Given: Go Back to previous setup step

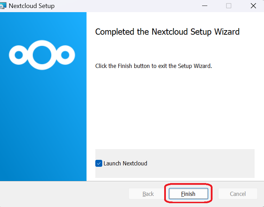Looking at the screenshot, I should tap(148, 194).
